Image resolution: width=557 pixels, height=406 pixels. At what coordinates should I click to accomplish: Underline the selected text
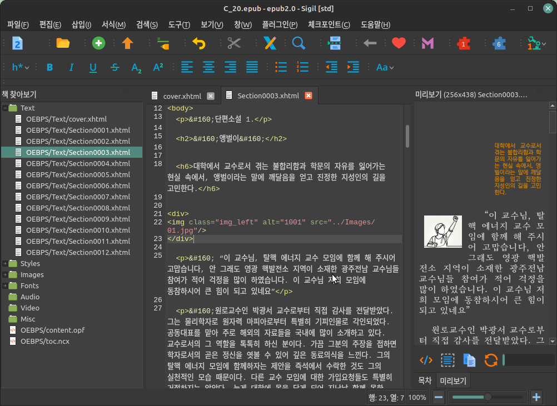pyautogui.click(x=93, y=67)
